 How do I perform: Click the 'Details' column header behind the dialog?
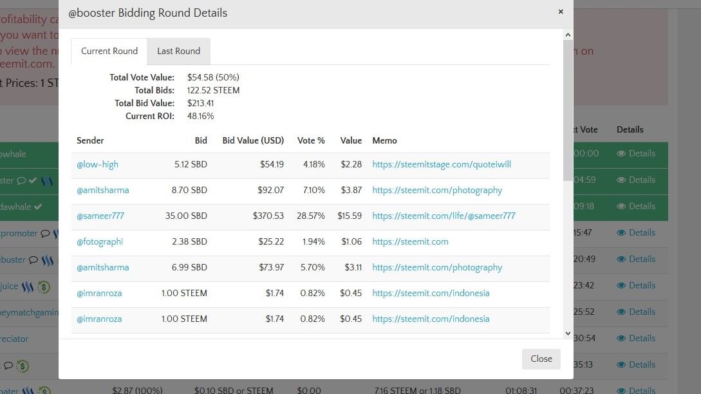pos(630,129)
